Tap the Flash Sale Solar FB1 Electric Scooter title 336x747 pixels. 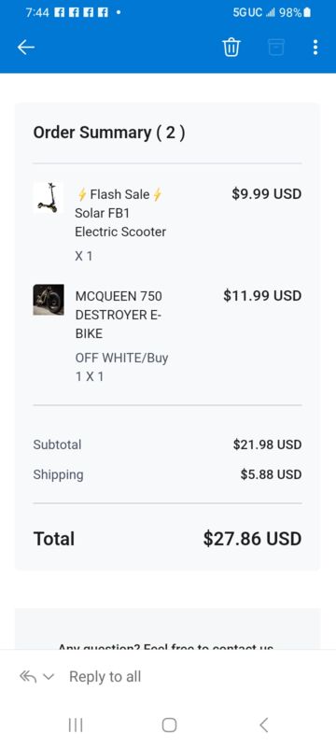[x=120, y=213]
